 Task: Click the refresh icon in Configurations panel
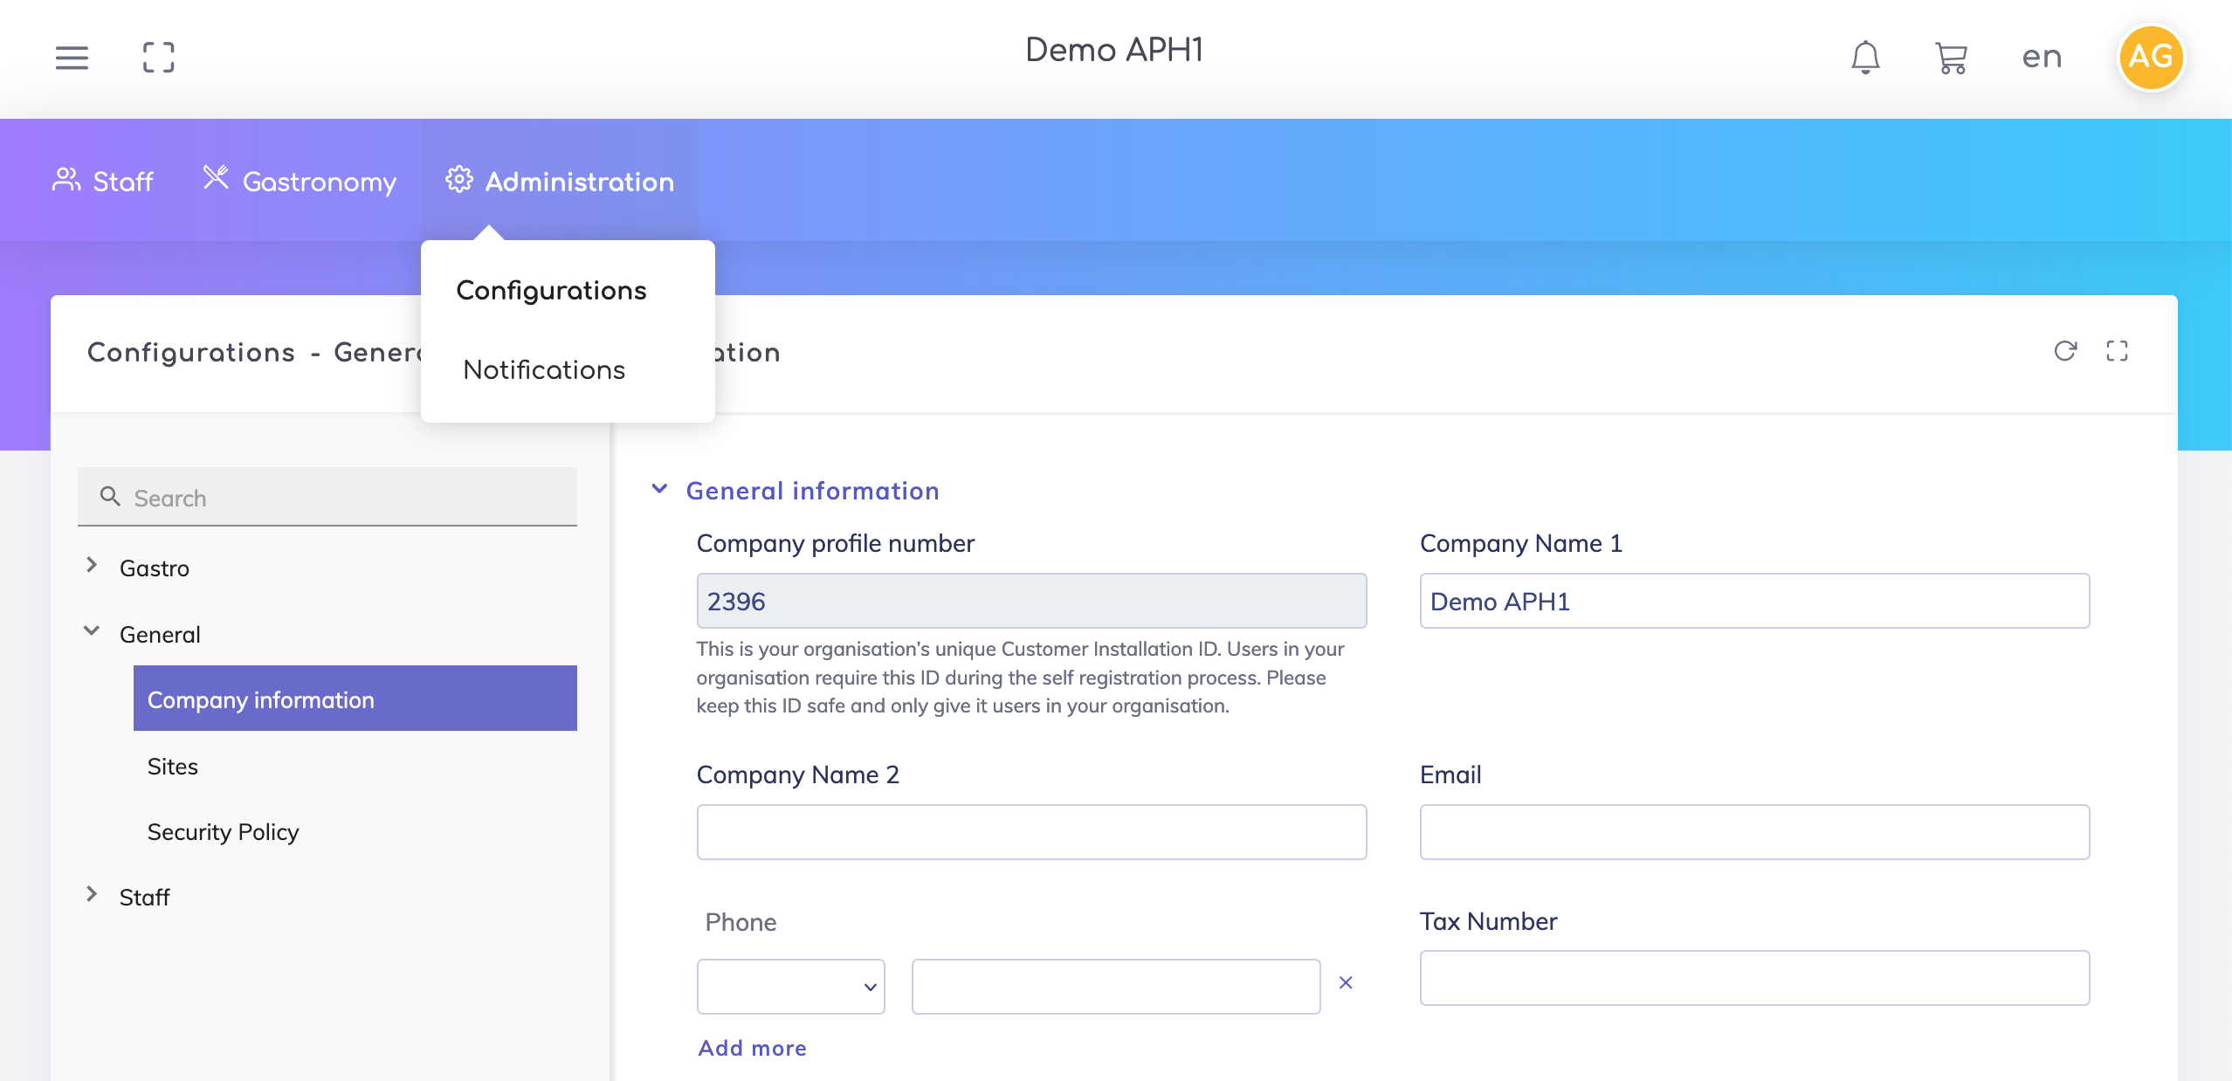tap(2065, 351)
